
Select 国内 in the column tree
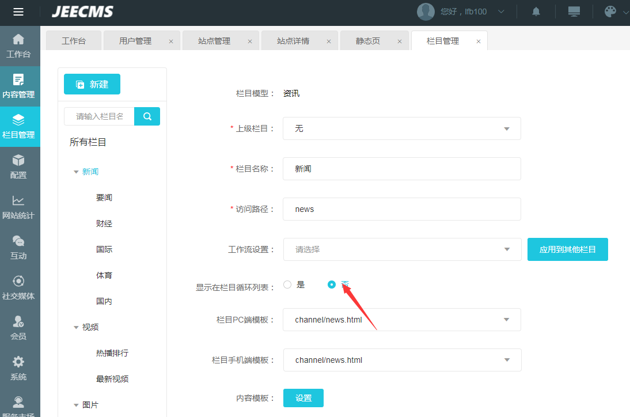104,301
